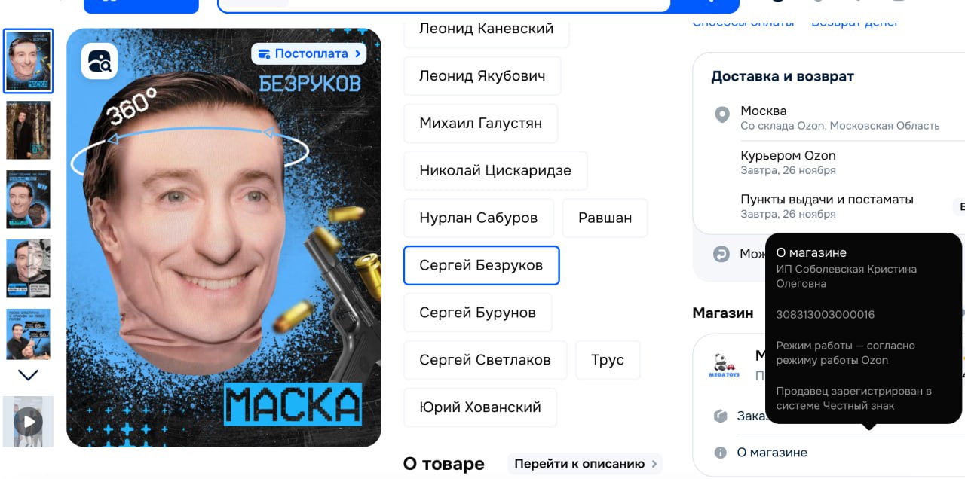The width and height of the screenshot is (965, 479).
Task: Click the info icon beside О магазине
Action: point(721,453)
